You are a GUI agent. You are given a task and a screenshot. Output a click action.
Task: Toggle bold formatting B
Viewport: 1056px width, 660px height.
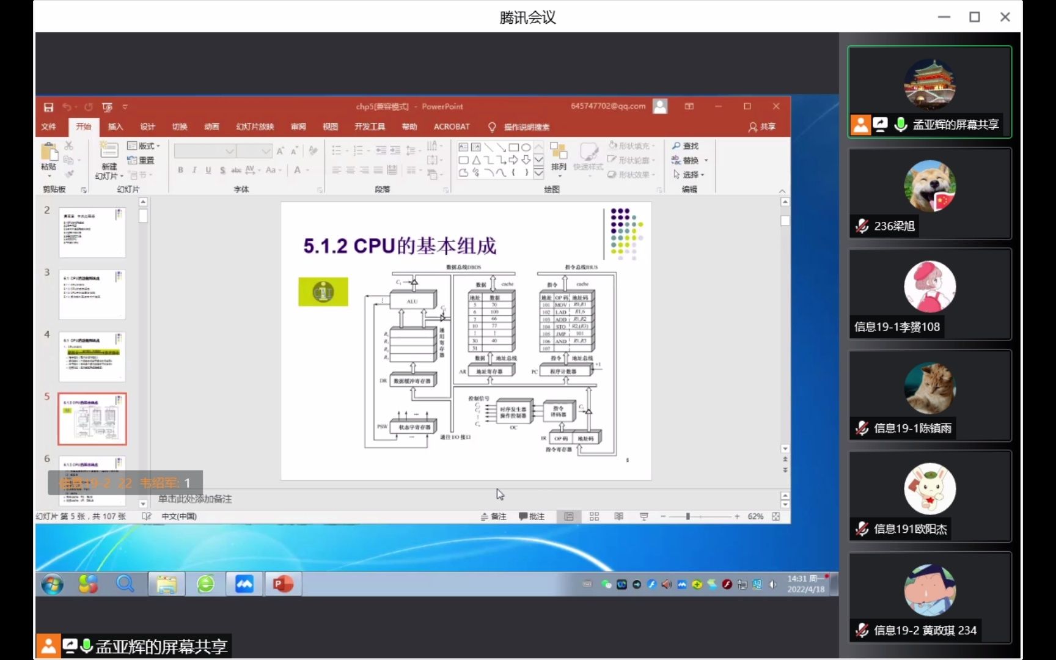tap(181, 170)
